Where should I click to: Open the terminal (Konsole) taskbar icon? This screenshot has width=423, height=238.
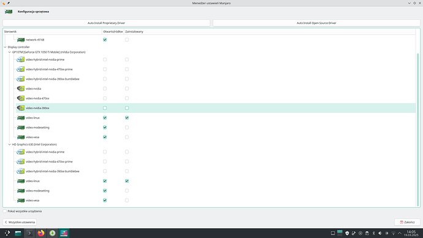[x=29, y=233]
